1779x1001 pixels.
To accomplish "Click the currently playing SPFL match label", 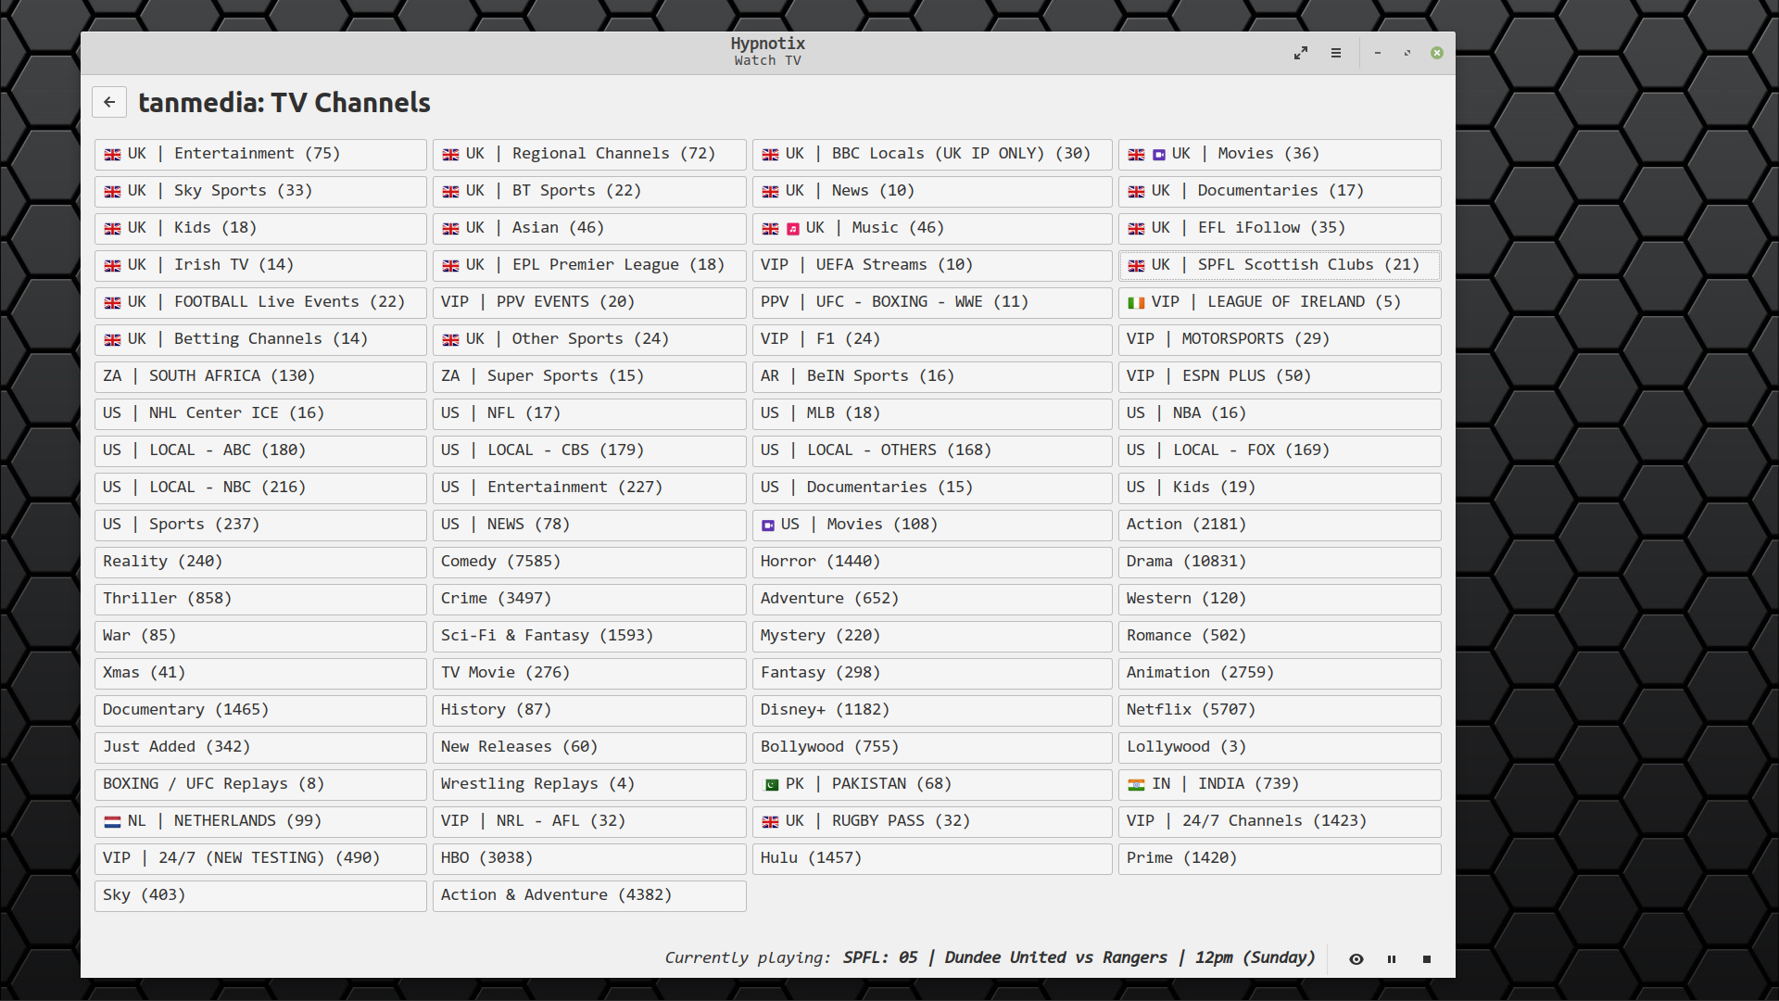I will pyautogui.click(x=1079, y=957).
